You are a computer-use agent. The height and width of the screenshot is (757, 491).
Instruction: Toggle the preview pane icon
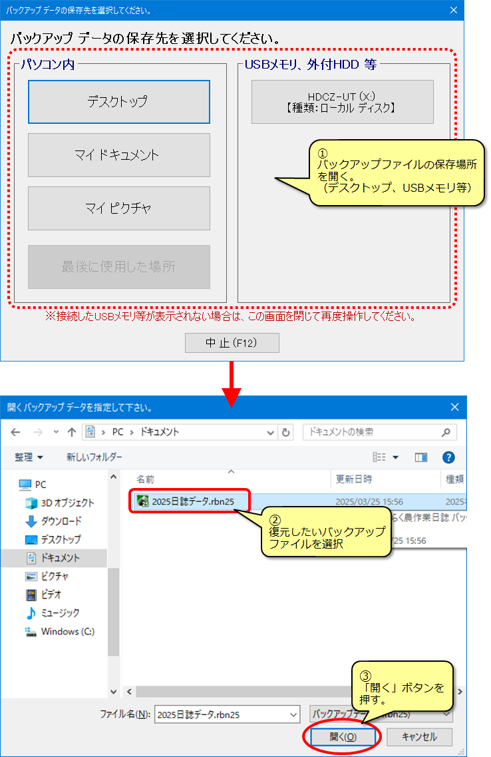click(x=420, y=457)
